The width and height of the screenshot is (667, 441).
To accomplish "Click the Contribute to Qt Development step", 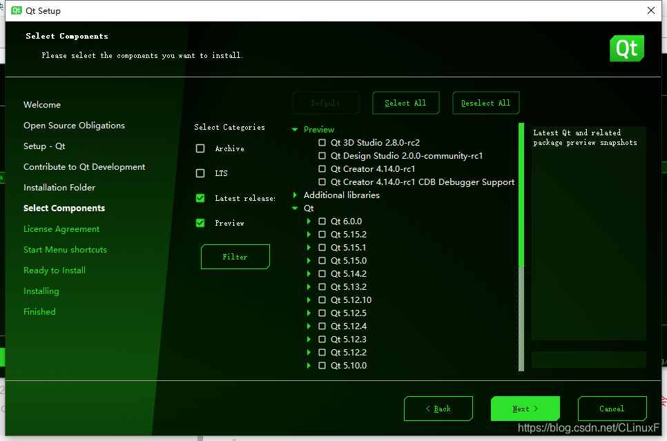I will click(84, 167).
